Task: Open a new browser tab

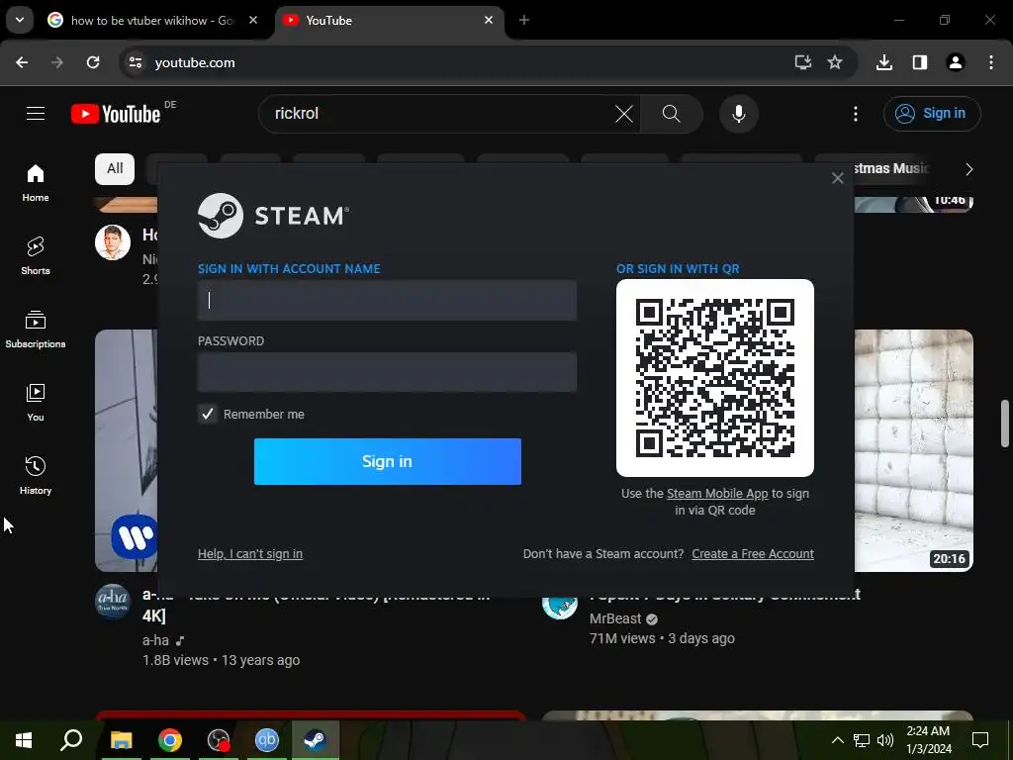Action: 524,21
